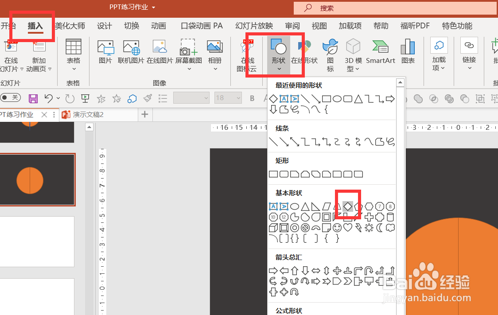Open 联机图片 online pictures

[131, 52]
